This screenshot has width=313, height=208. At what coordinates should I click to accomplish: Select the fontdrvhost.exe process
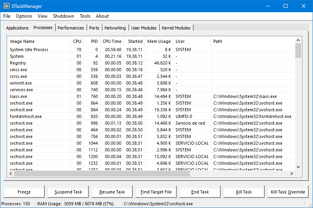tap(151, 116)
